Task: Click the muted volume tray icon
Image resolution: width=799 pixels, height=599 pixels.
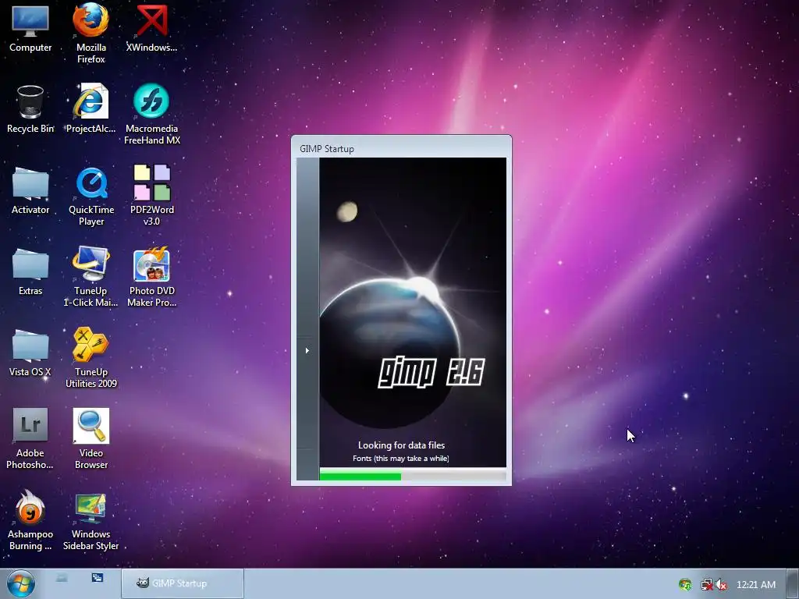Action: coord(721,584)
